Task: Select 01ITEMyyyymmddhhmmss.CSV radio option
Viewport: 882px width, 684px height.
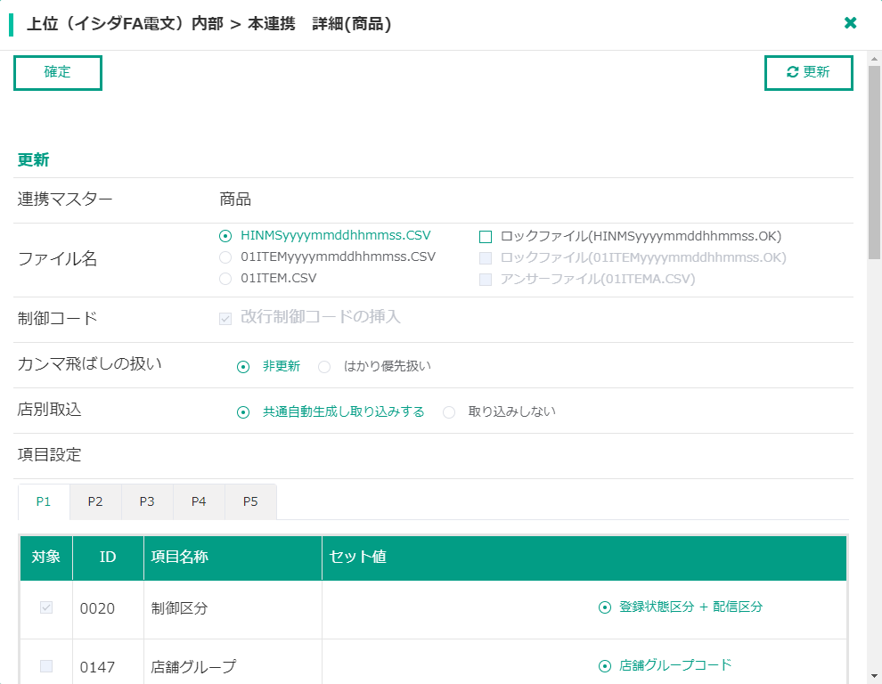Action: [x=225, y=257]
